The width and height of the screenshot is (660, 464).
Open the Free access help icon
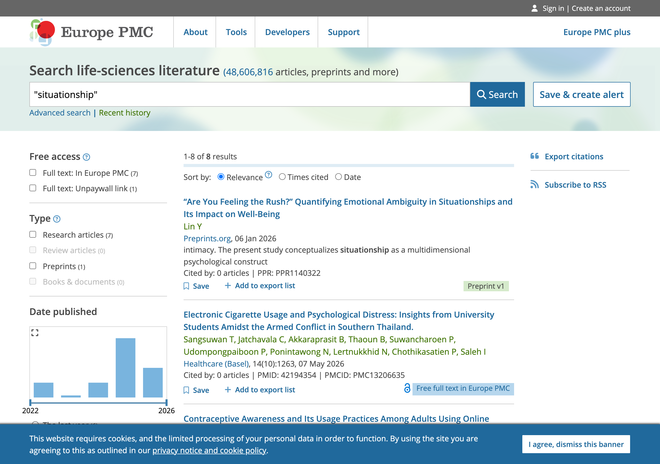pos(86,157)
